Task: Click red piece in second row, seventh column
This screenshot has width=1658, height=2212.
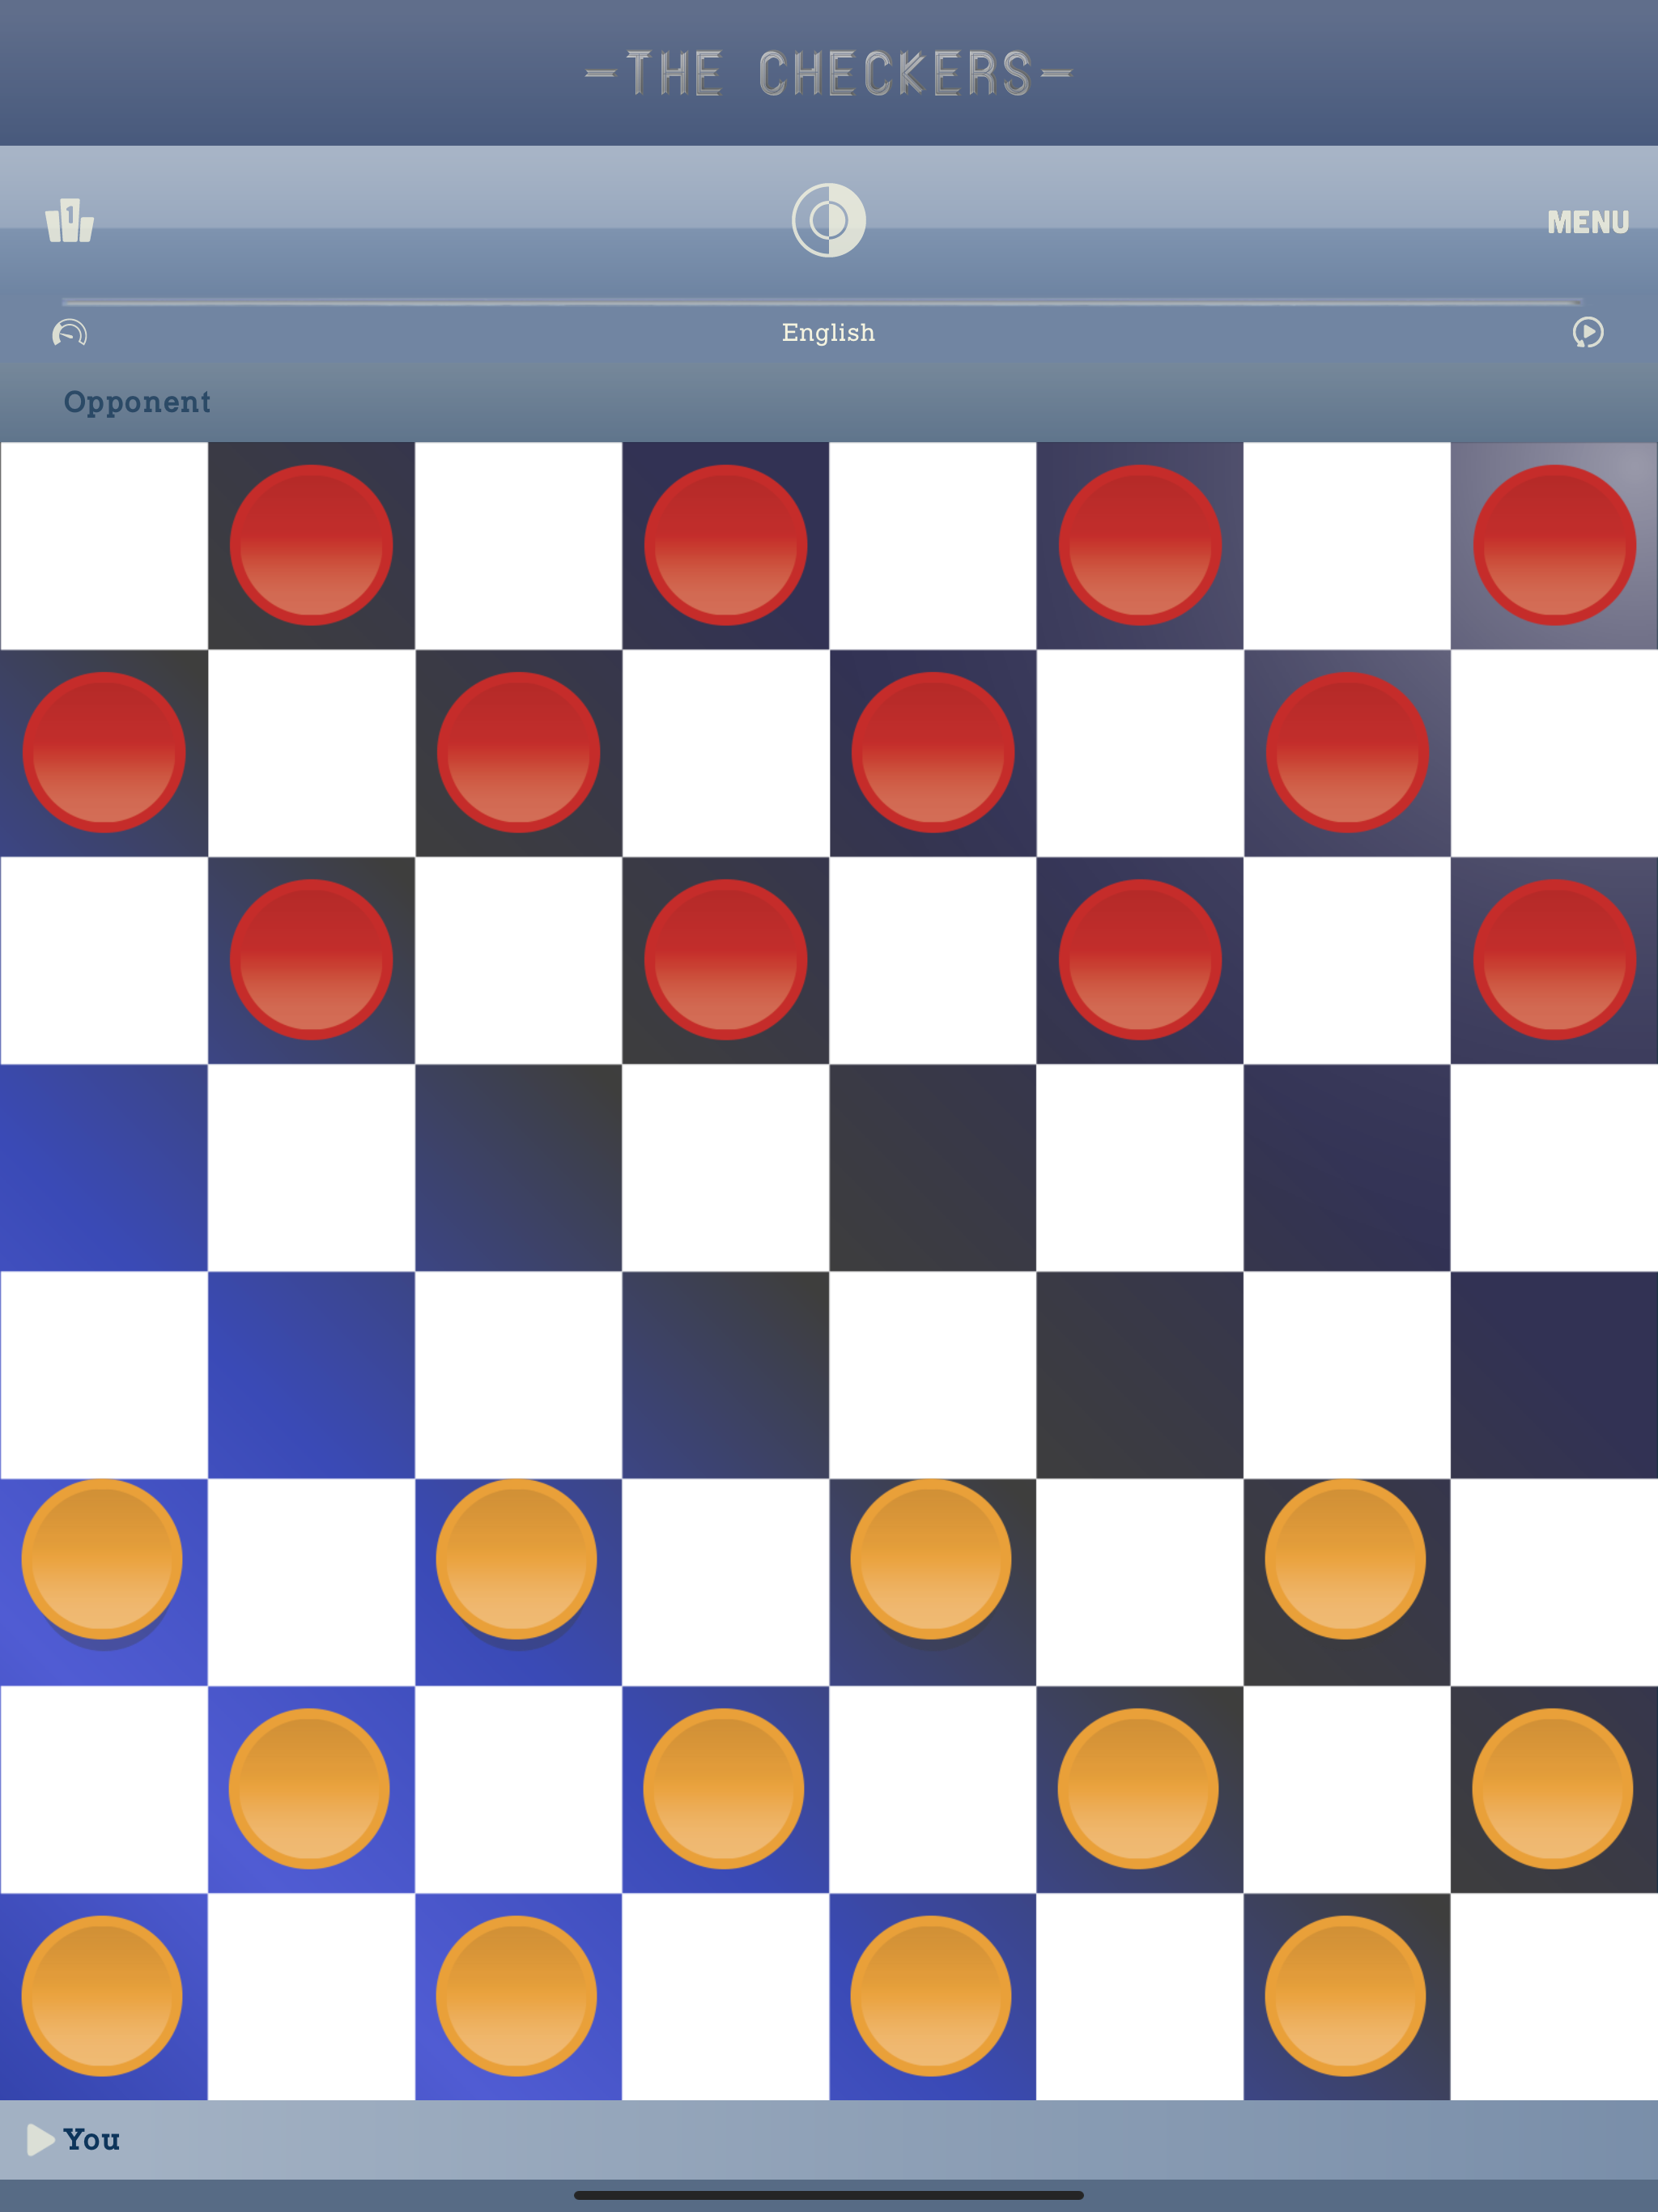Action: click(x=1347, y=752)
